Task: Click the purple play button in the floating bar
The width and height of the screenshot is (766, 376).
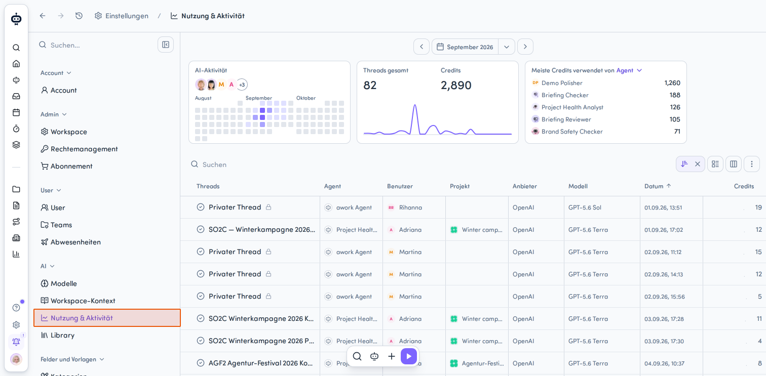Action: coord(409,356)
